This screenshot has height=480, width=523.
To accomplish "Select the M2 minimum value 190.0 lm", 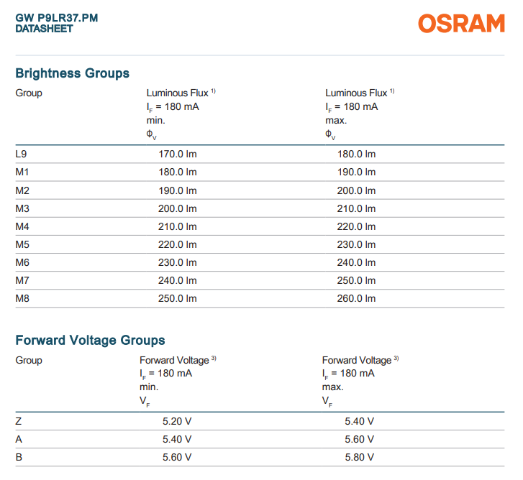I will (x=178, y=190).
